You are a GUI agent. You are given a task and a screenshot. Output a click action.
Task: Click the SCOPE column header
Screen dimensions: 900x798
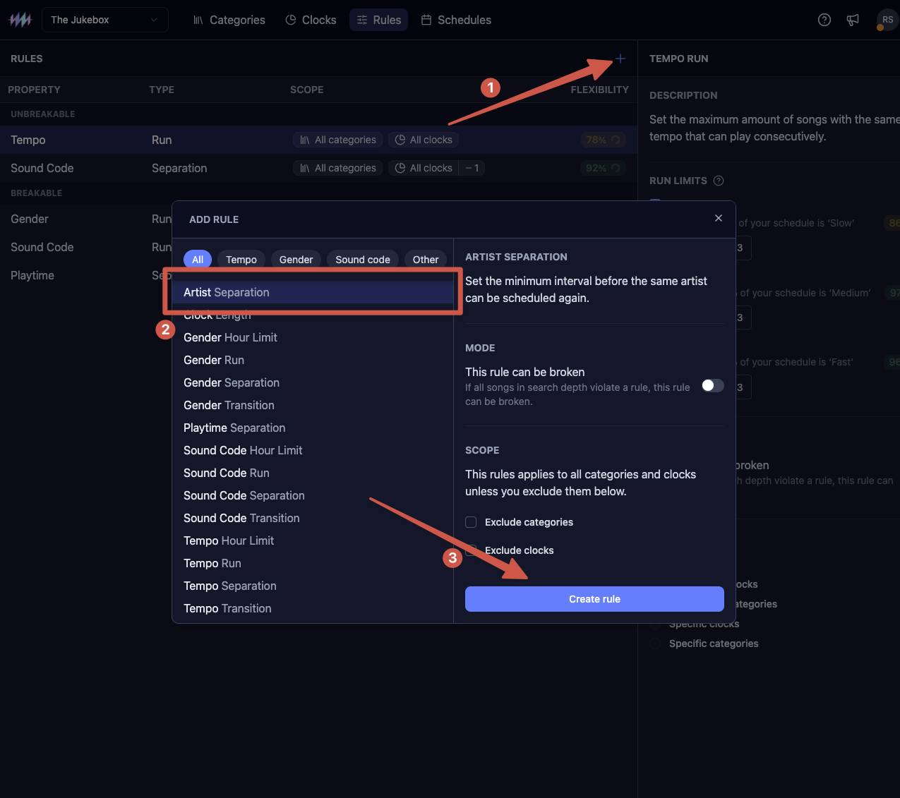pos(306,90)
